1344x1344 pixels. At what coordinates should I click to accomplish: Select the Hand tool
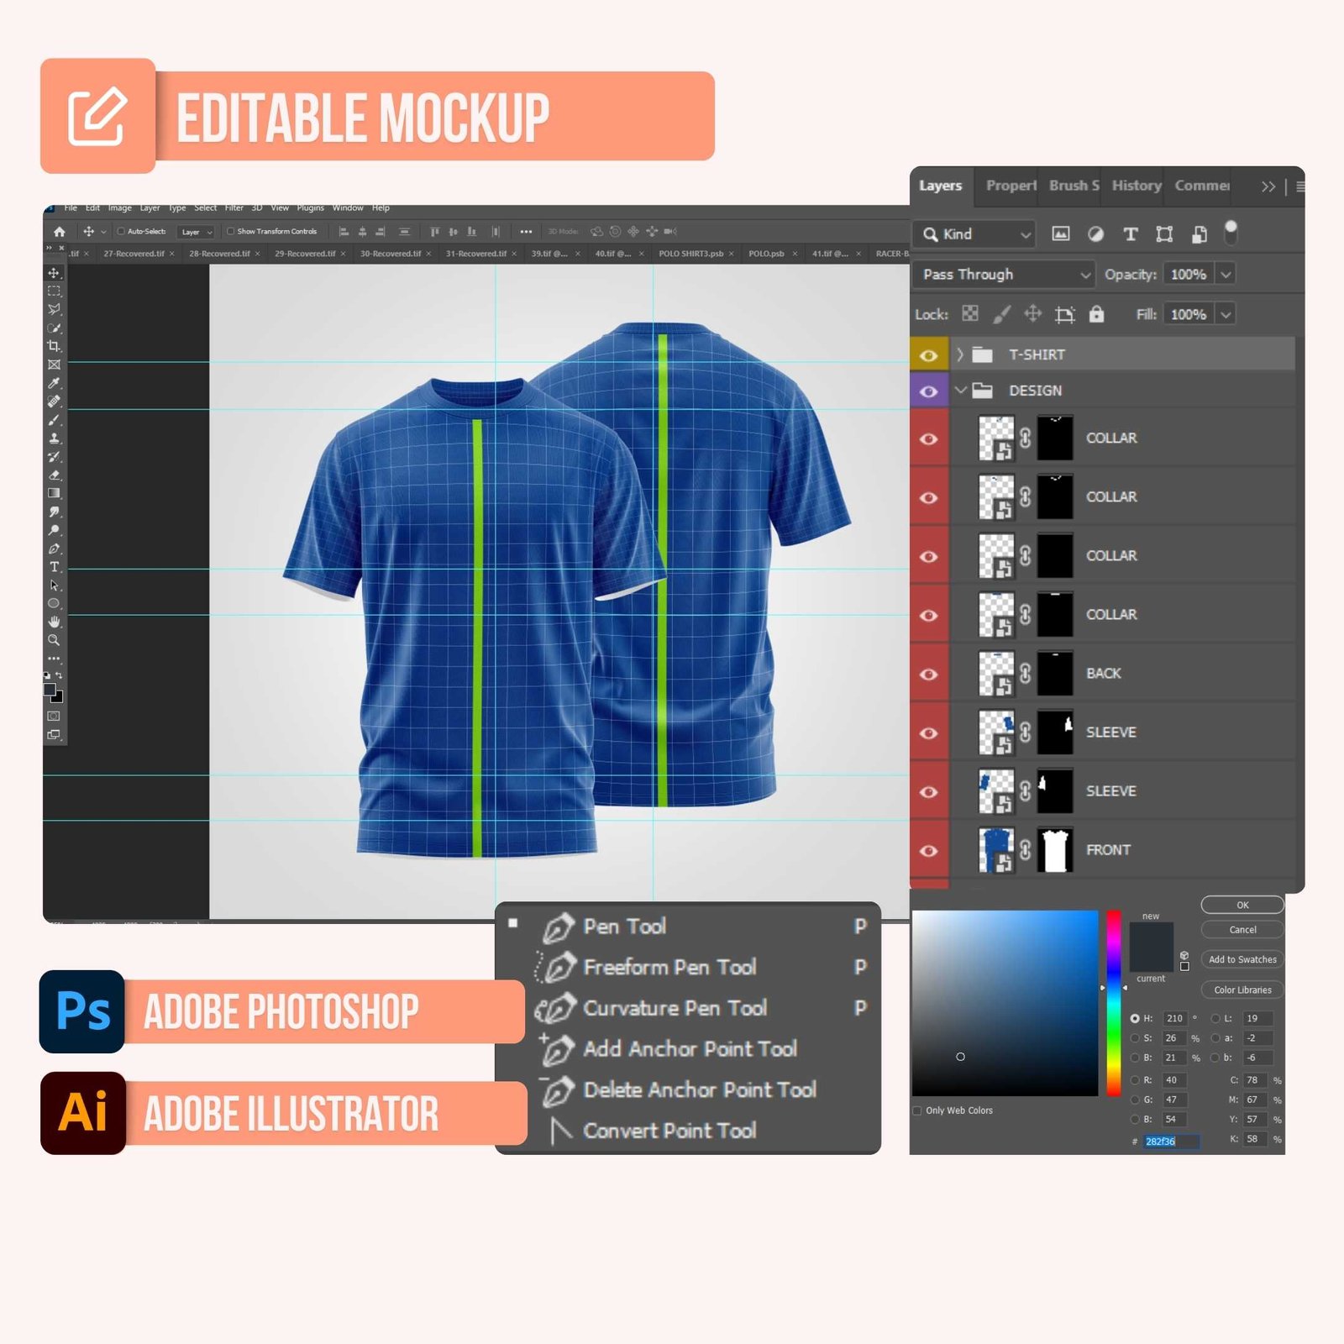(54, 622)
